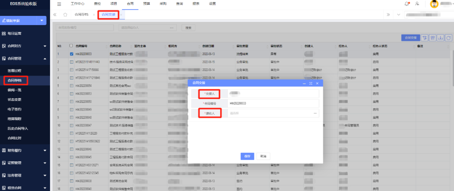Uncheck the HW202200033 row checkbox
This screenshot has height=191, width=454.
(x=71, y=54)
